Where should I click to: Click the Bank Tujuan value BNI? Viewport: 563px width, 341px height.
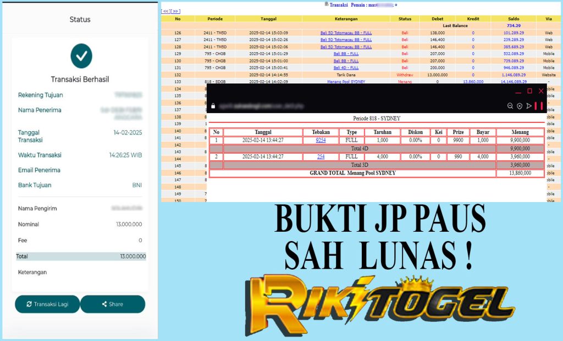137,185
